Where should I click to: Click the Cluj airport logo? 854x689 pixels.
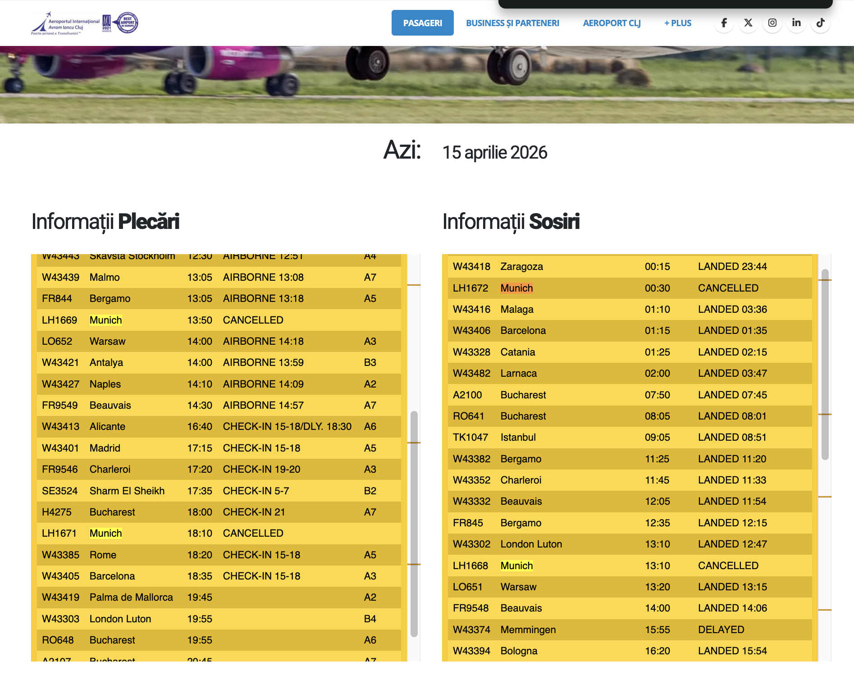[x=65, y=23]
